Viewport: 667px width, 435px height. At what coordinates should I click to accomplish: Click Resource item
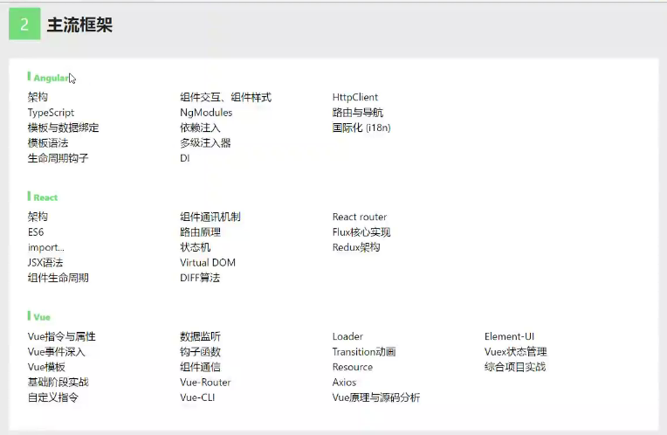(352, 367)
